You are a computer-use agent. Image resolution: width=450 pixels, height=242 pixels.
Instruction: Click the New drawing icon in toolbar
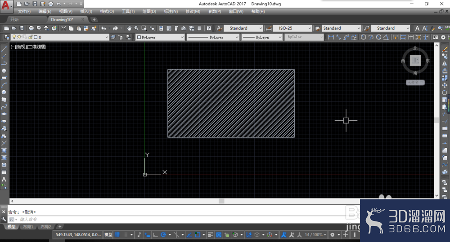click(x=6, y=28)
